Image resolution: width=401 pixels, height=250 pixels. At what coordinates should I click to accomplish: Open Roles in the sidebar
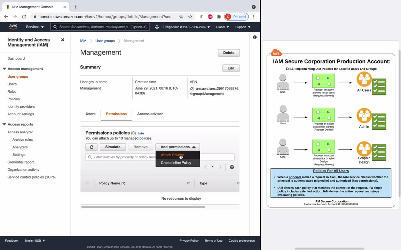(12, 92)
